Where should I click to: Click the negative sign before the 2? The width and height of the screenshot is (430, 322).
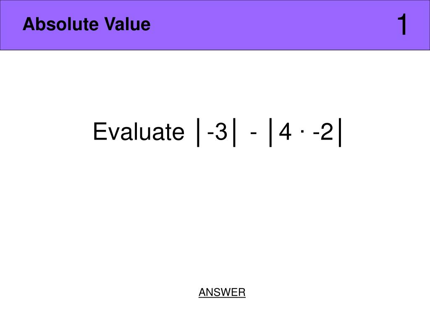pos(316,133)
